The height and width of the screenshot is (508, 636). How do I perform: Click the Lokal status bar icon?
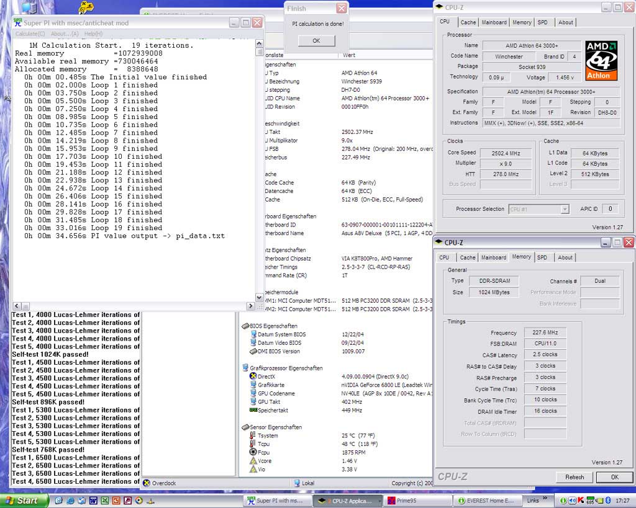pyautogui.click(x=296, y=483)
